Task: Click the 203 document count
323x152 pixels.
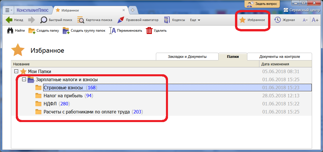Action: 138,112
